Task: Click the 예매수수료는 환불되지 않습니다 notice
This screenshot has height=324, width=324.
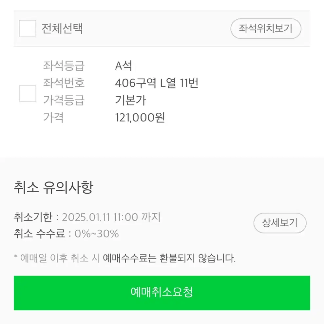Action: click(169, 258)
